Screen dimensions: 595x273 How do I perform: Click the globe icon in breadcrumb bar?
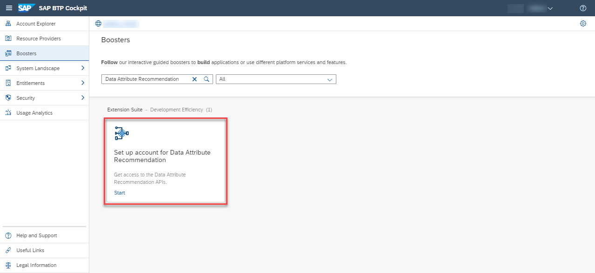pyautogui.click(x=98, y=24)
